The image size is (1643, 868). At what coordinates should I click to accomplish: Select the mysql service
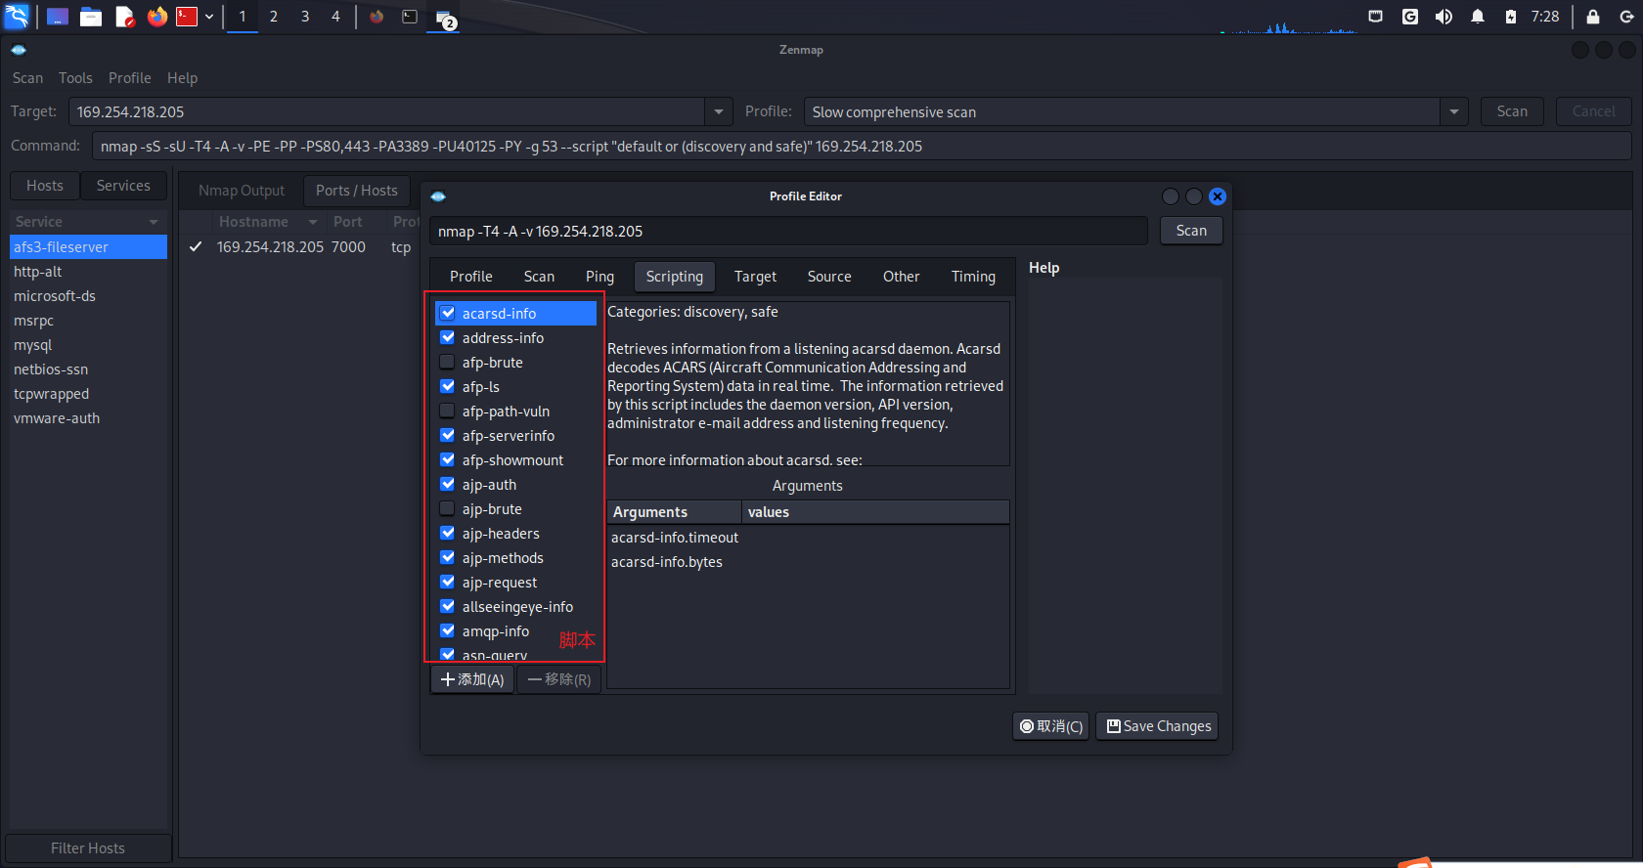click(x=88, y=345)
